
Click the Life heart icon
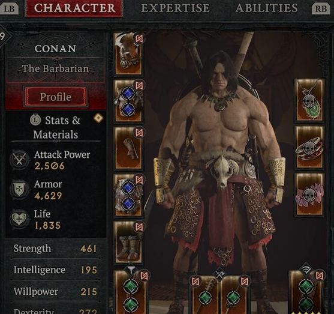click(x=19, y=219)
